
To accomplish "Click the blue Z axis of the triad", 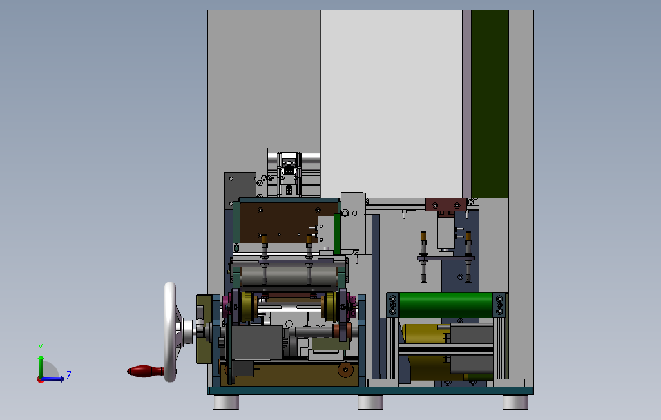I will pyautogui.click(x=53, y=379).
